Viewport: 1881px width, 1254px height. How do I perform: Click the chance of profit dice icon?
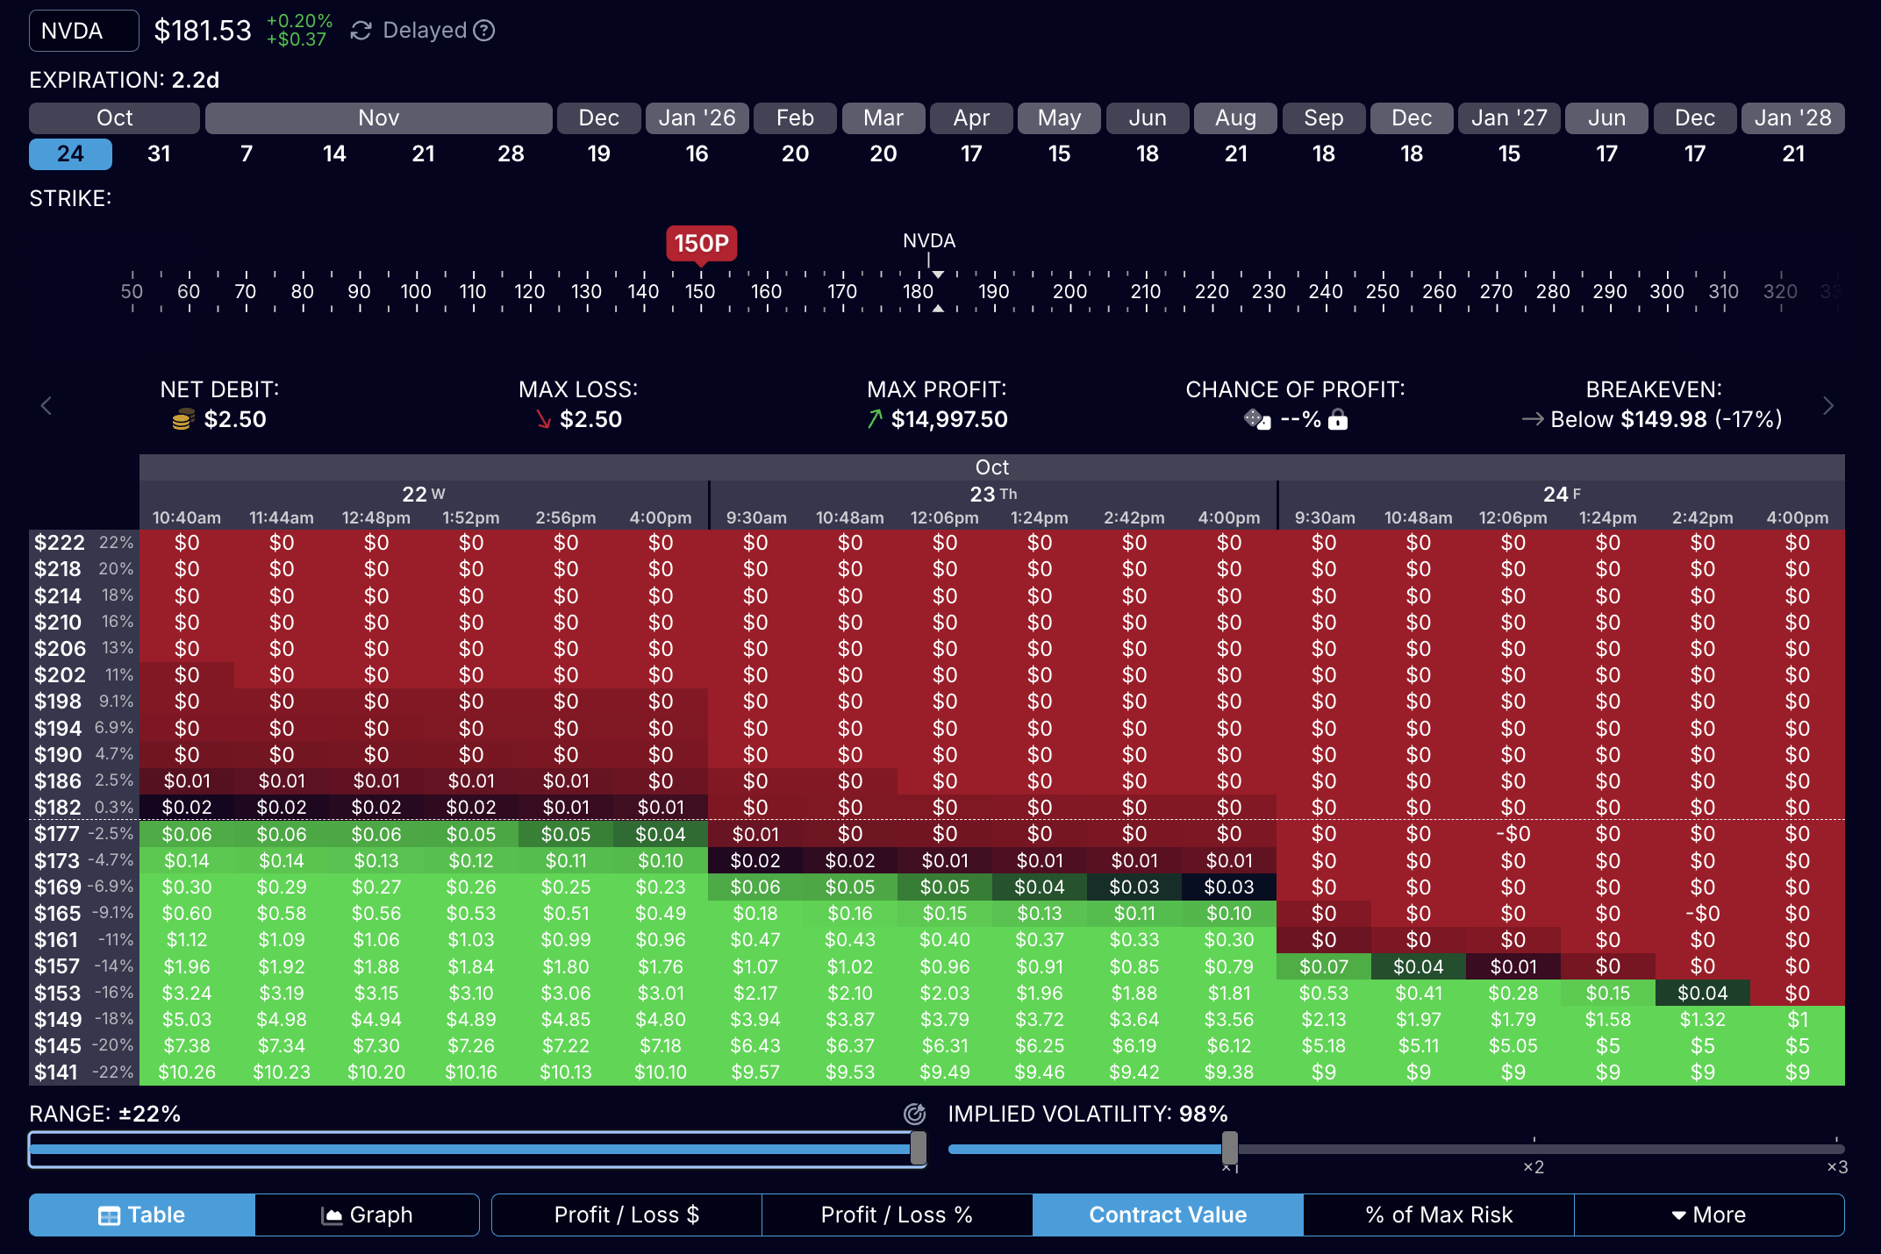coord(1256,419)
